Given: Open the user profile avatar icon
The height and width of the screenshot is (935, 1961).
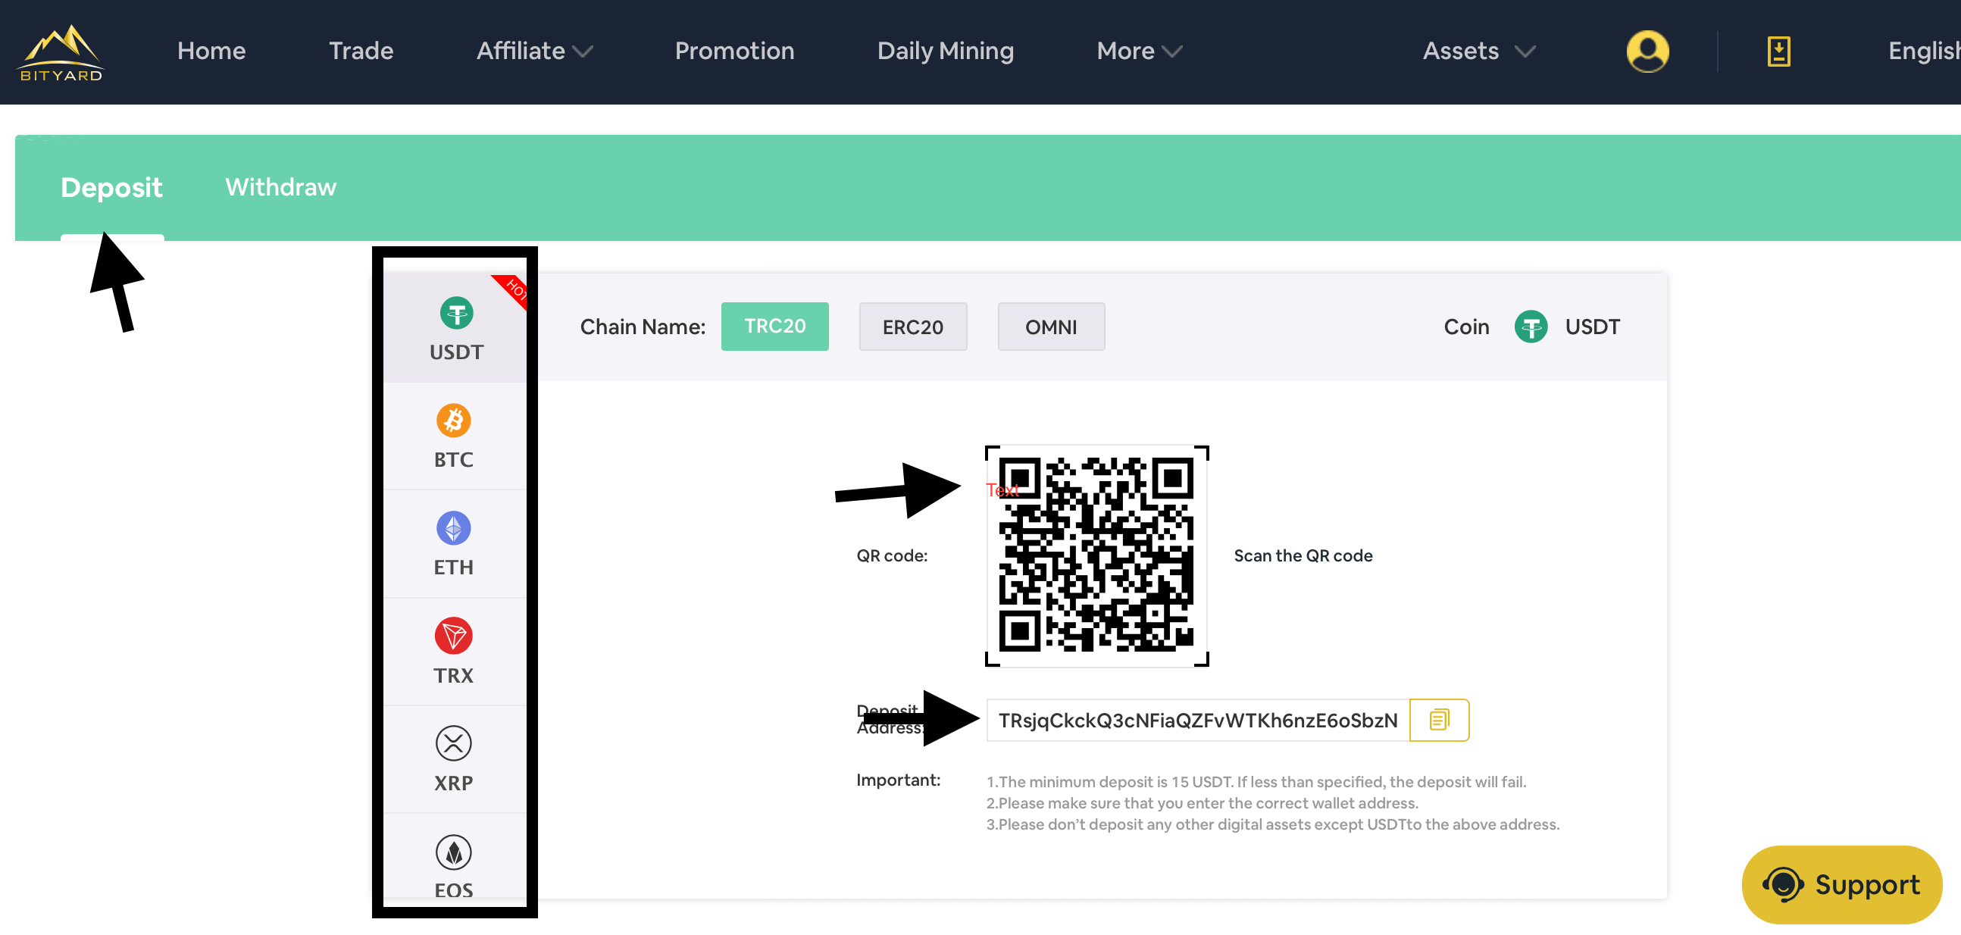Looking at the screenshot, I should 1647,51.
